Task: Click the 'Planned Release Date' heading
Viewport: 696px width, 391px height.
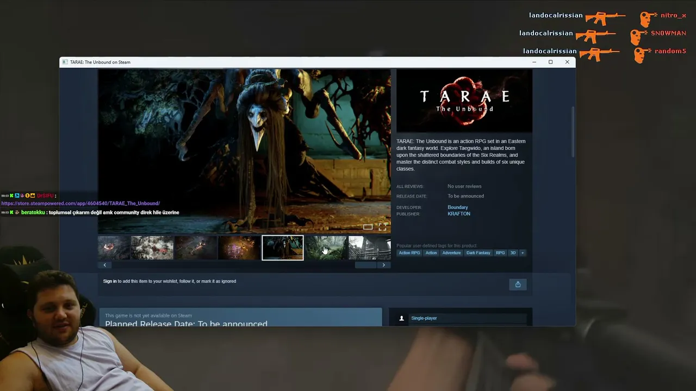Action: point(186,324)
